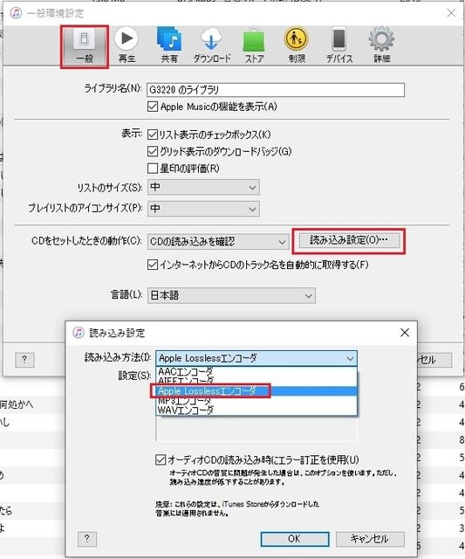Toggle リスト表示のチェックボックス option
This screenshot has height=559, width=465.
point(153,135)
